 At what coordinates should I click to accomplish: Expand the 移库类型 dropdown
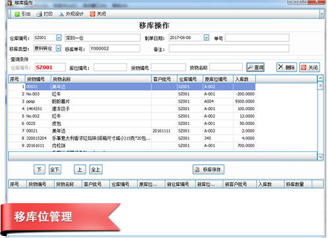click(x=59, y=49)
